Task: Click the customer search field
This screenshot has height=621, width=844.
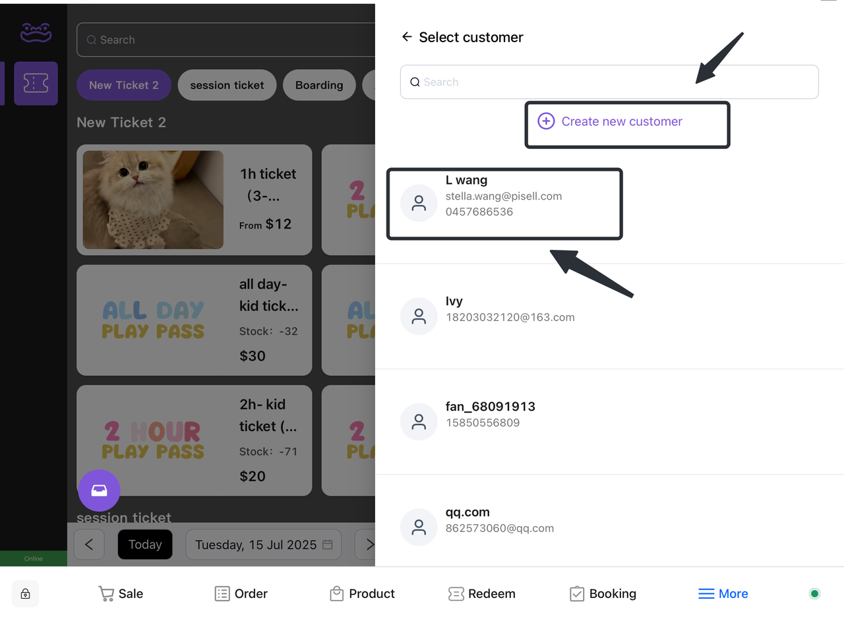Action: click(609, 82)
